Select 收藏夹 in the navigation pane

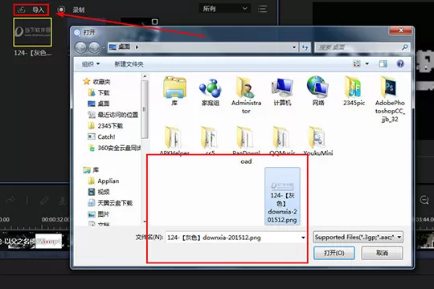[97, 82]
